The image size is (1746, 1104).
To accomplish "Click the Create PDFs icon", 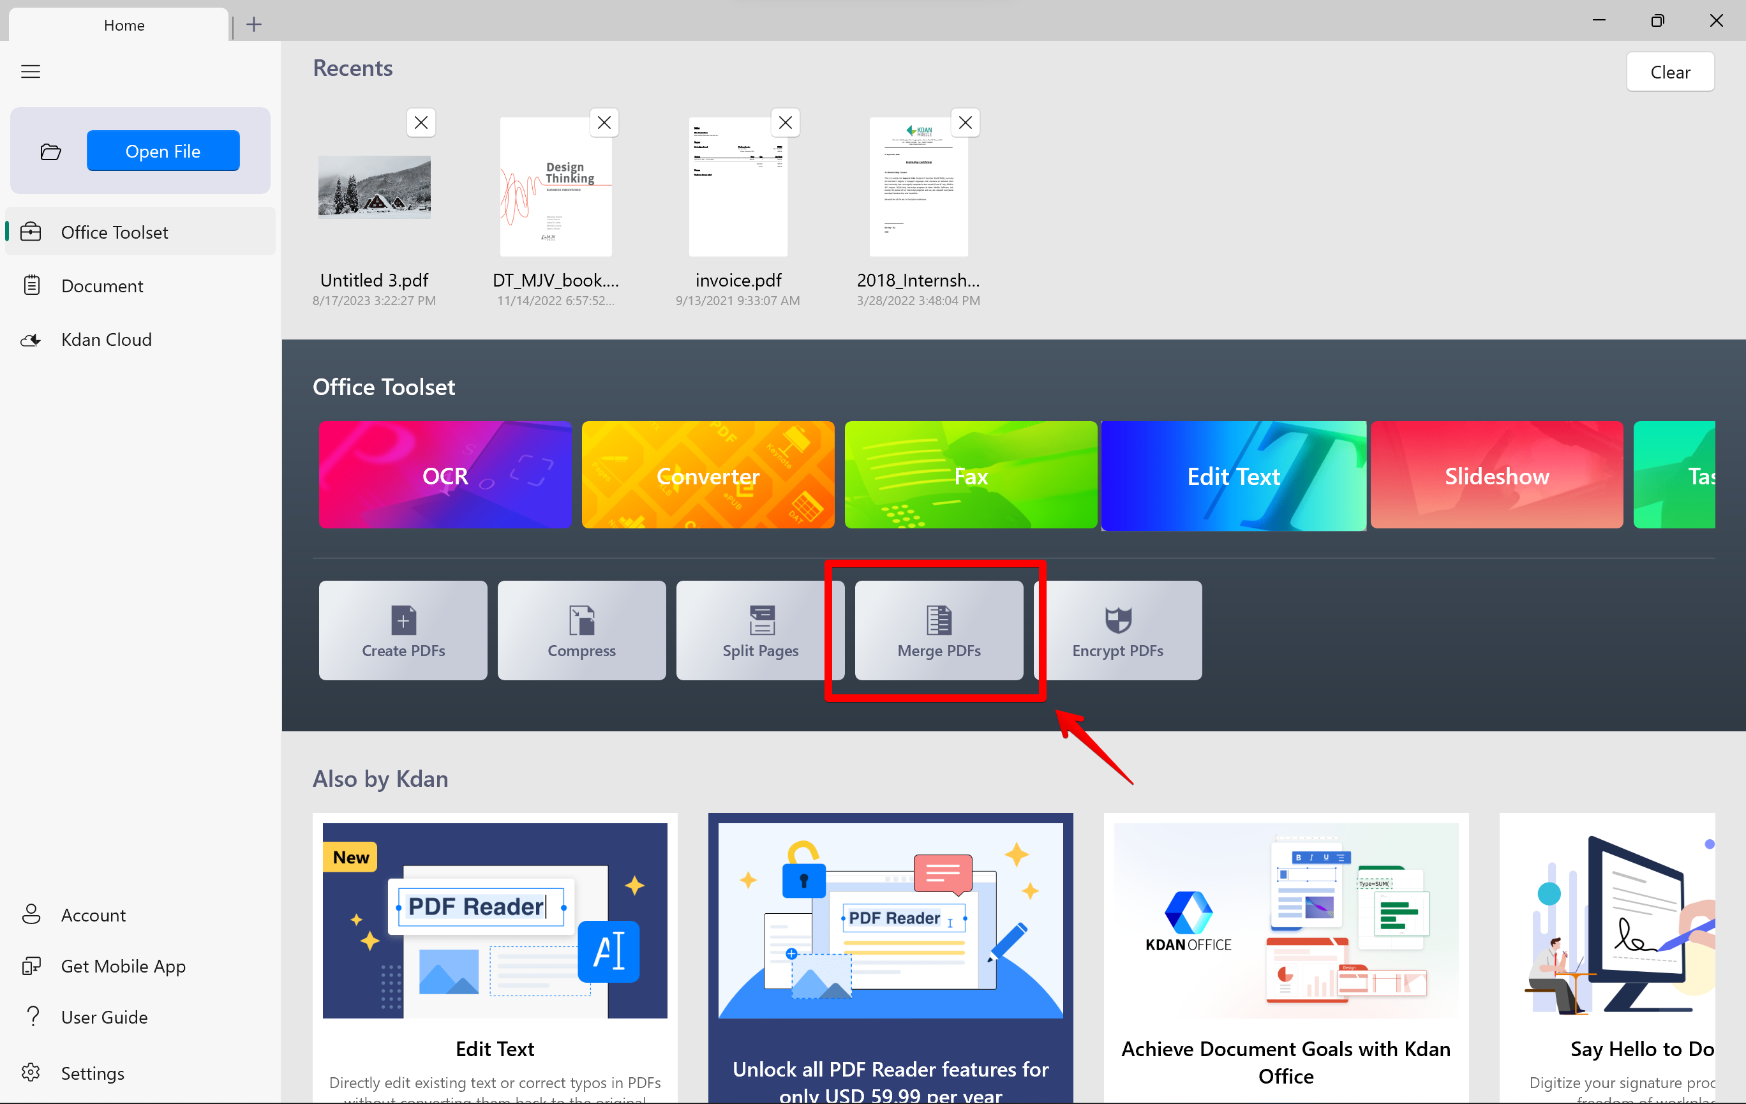I will (x=403, y=620).
